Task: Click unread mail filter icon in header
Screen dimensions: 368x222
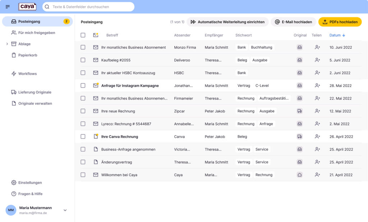Action: click(96, 35)
